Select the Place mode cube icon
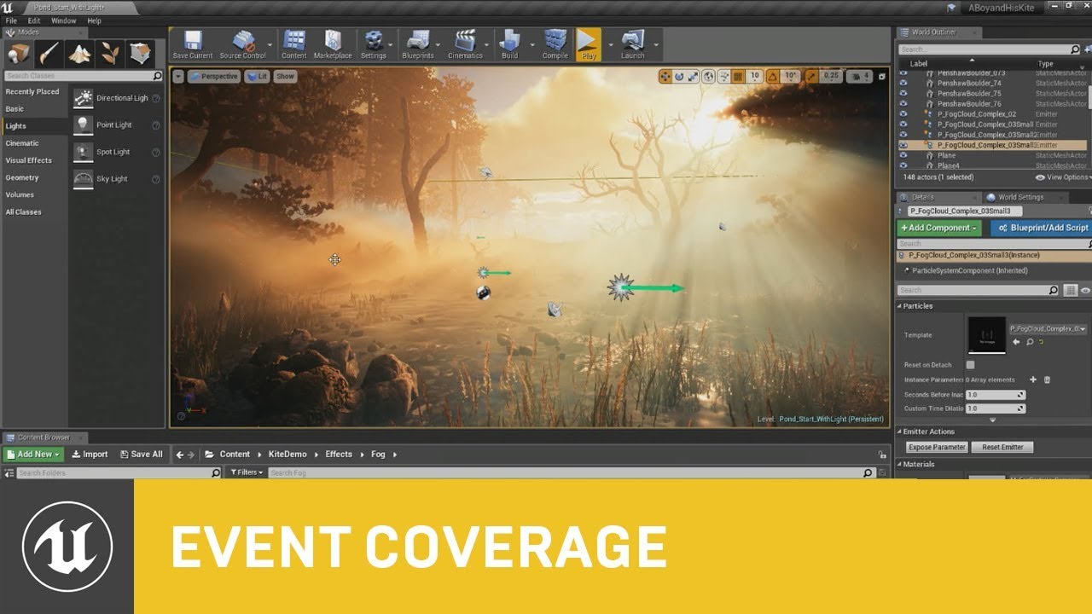The width and height of the screenshot is (1092, 614). tap(19, 54)
